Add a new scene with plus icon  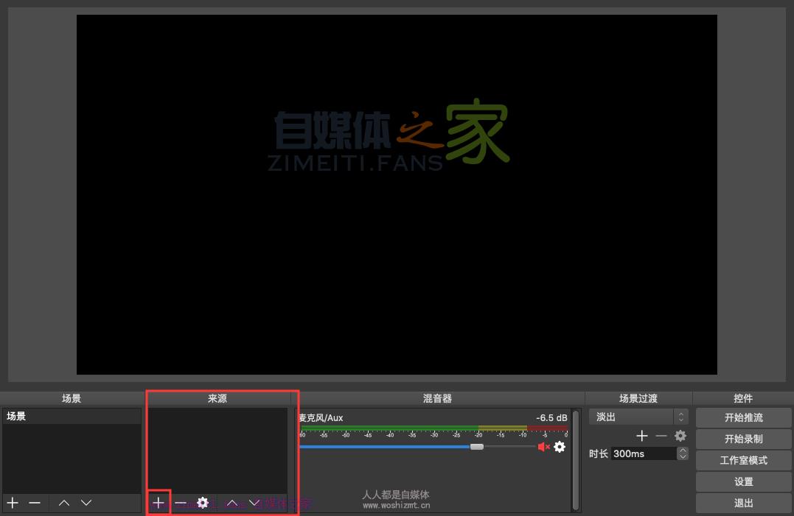tap(13, 503)
